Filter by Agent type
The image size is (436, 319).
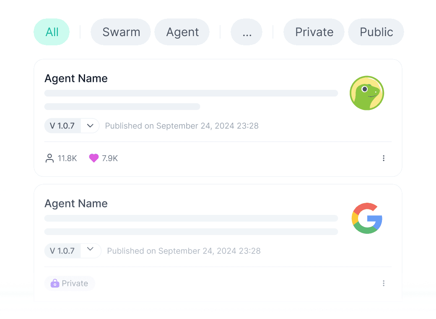click(x=182, y=32)
